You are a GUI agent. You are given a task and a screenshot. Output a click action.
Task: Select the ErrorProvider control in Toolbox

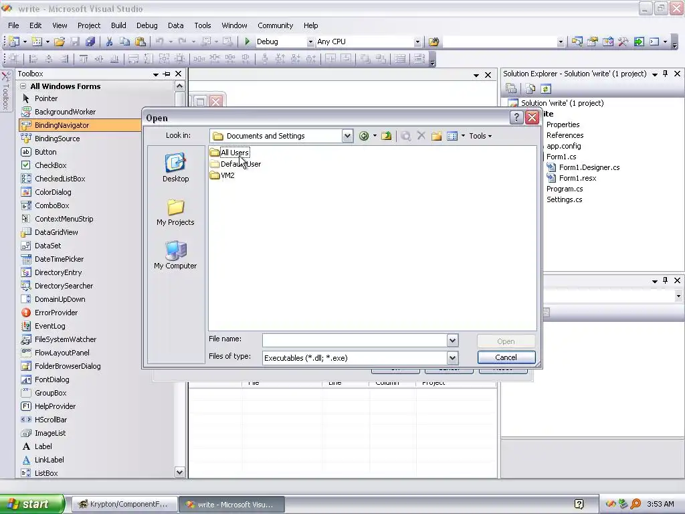(x=56, y=313)
